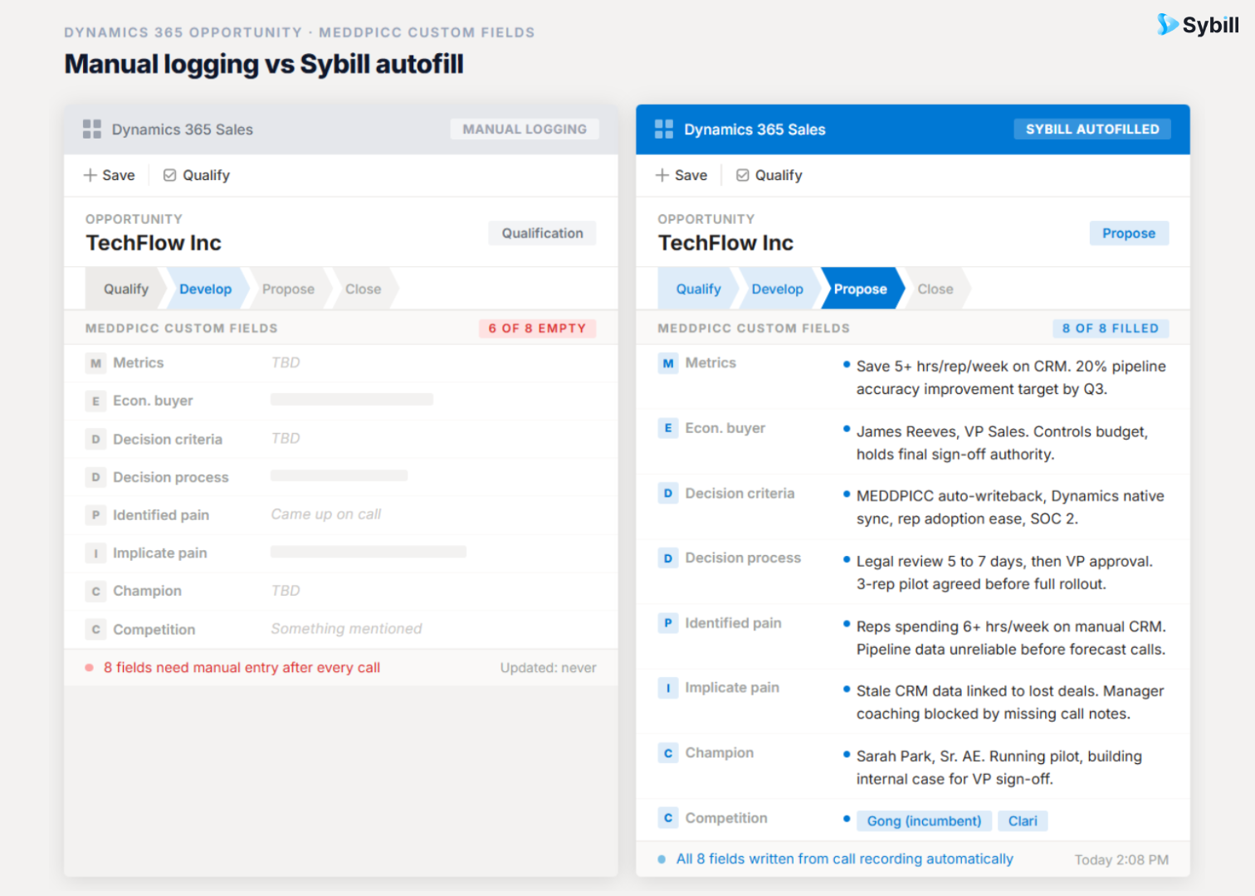Viewport: 1255px width, 896px height.
Task: Click Qualify in the Manual Logging toolbar
Action: [197, 176]
